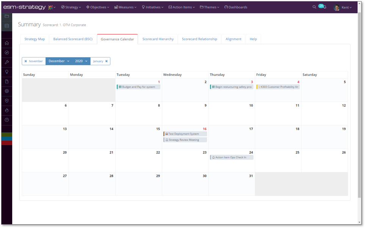Open the compass icon in sidebar
365x228 pixels.
coord(7,53)
